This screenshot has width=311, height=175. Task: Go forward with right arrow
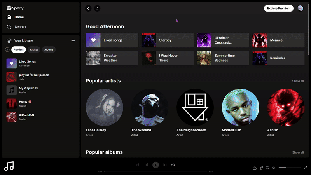[x=97, y=8]
